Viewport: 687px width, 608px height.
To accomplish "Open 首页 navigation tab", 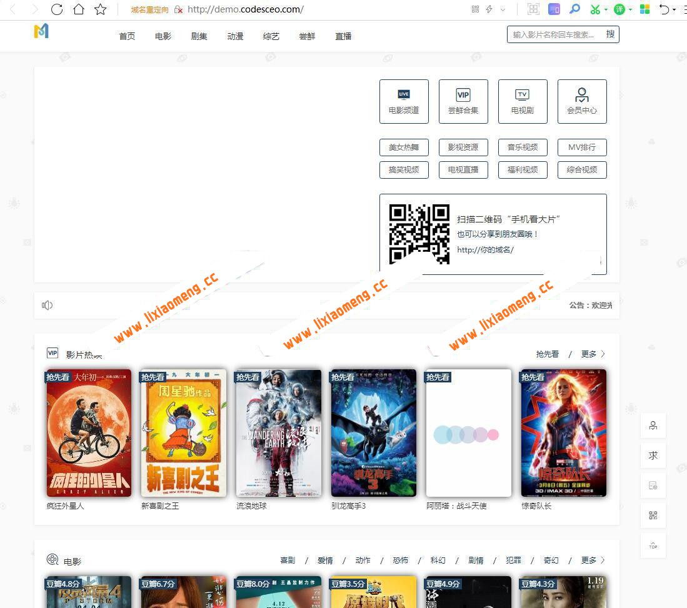I will [127, 36].
